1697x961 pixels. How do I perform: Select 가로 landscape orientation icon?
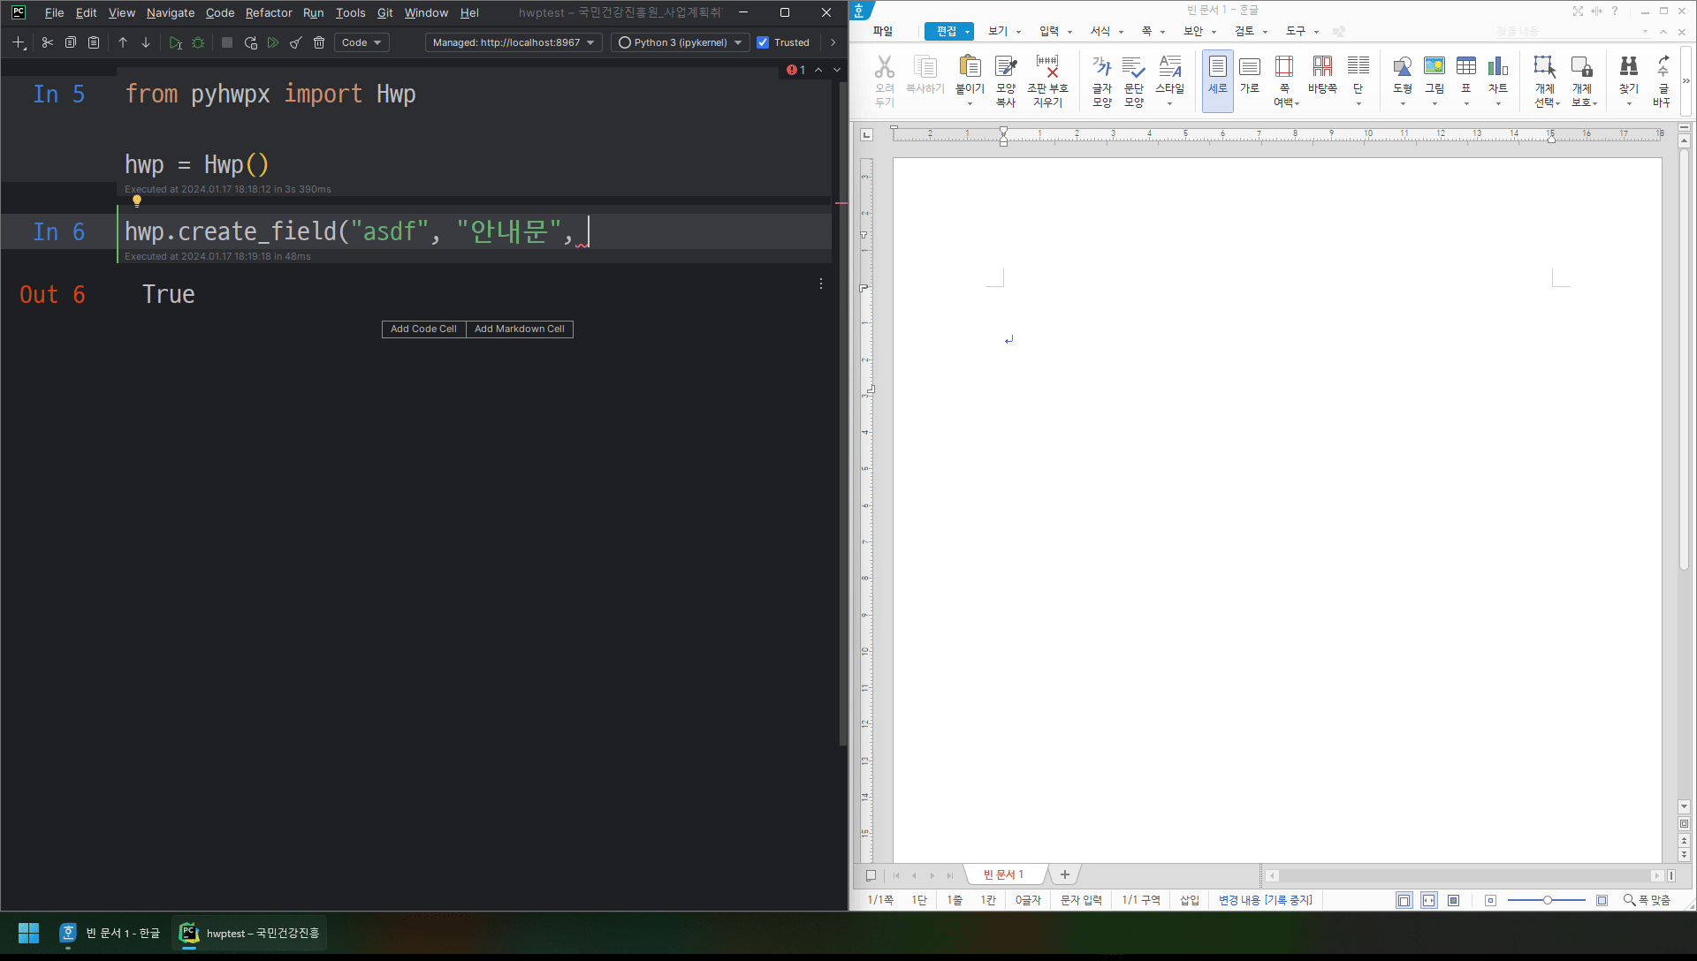(1249, 76)
